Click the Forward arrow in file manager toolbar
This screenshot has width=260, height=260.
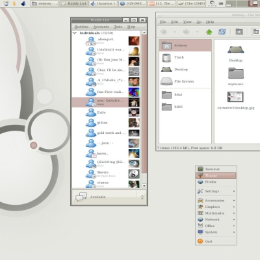[x=187, y=32]
